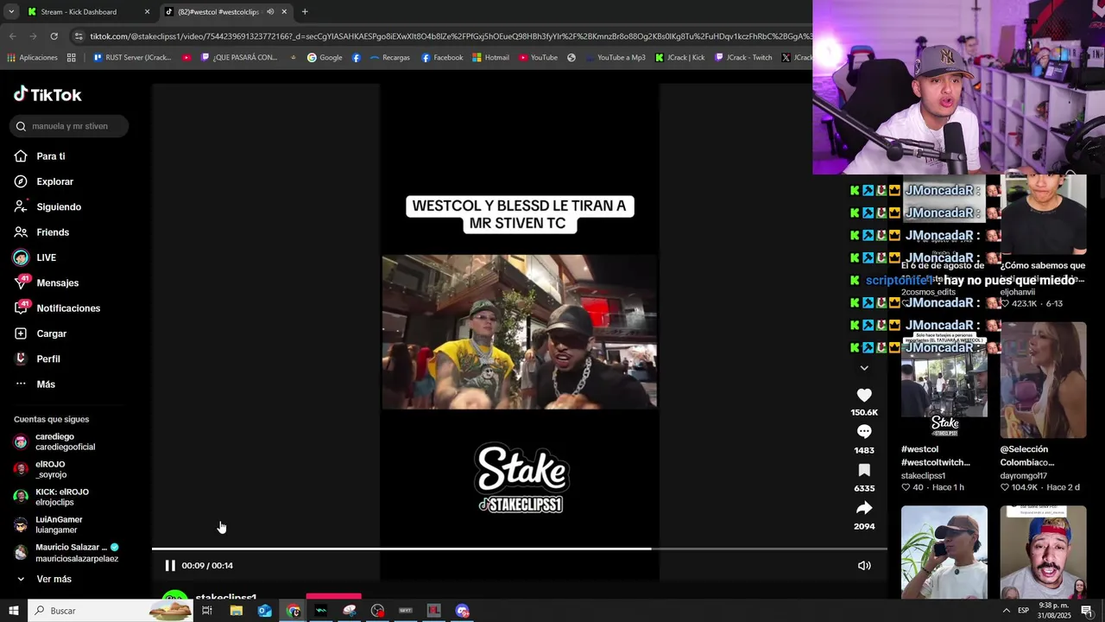Image resolution: width=1105 pixels, height=622 pixels.
Task: Open the TikTok logo home link
Action: coord(47,94)
